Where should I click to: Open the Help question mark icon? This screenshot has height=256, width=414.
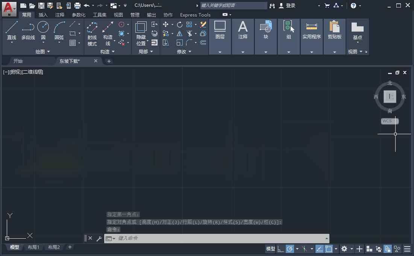tap(353, 6)
